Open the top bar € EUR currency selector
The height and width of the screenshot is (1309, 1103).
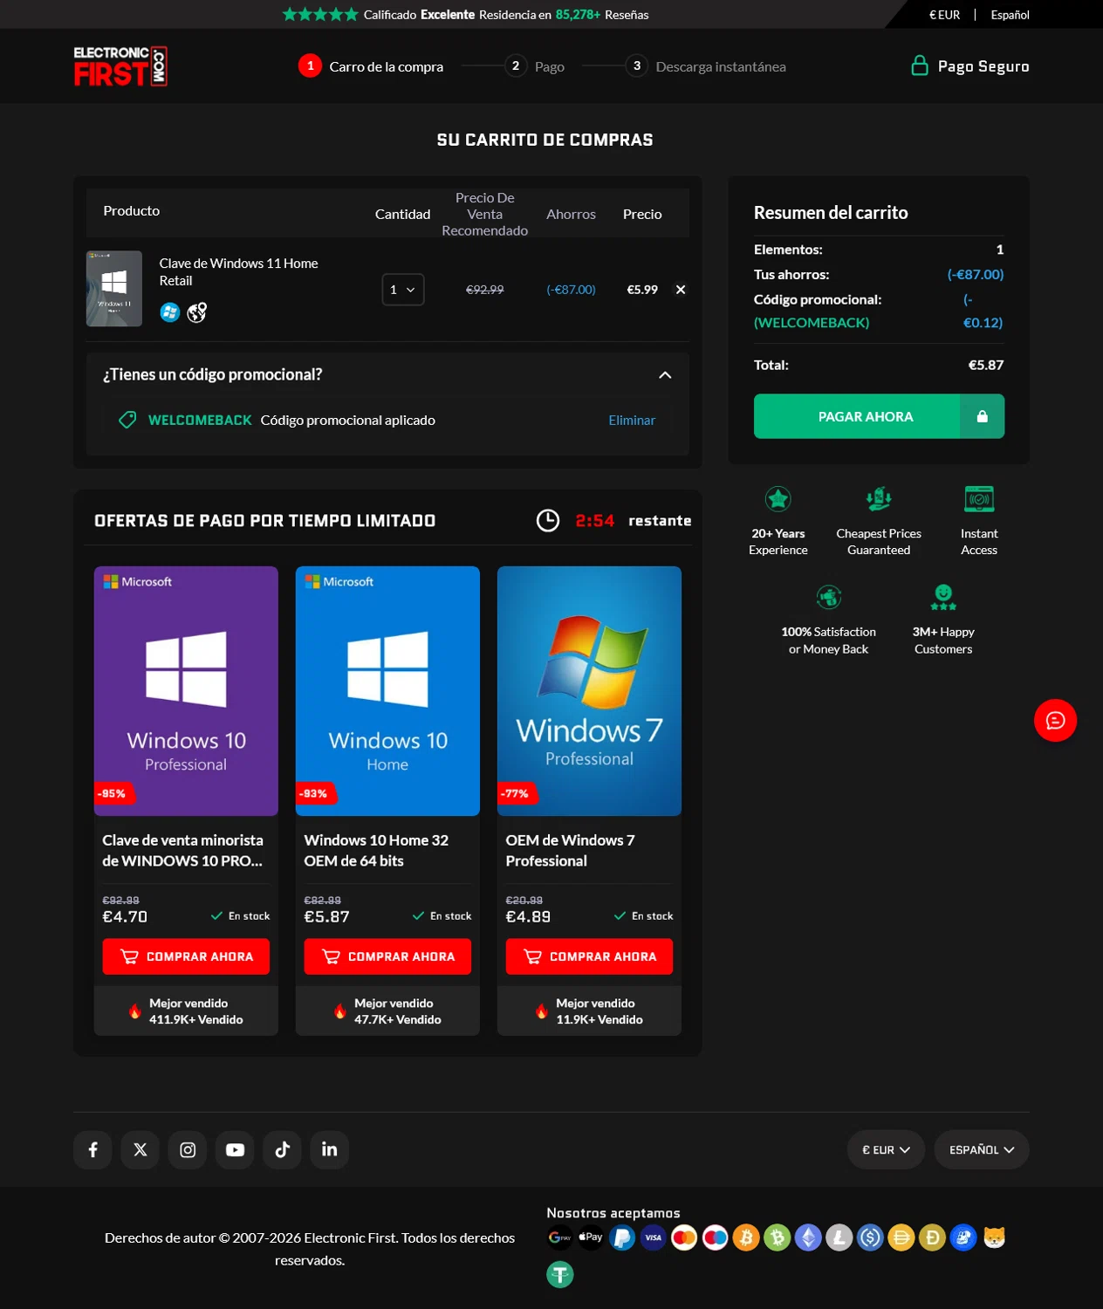pos(944,15)
